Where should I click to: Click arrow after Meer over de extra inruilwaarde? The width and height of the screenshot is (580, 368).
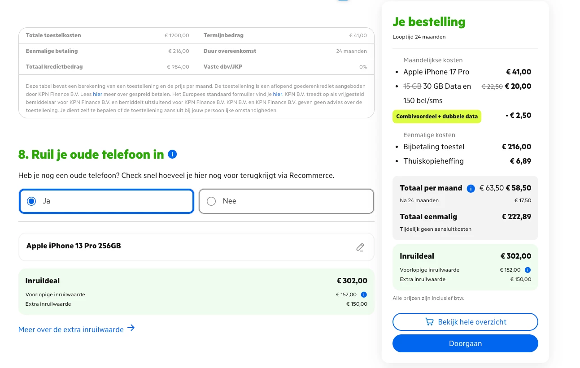[x=131, y=329]
